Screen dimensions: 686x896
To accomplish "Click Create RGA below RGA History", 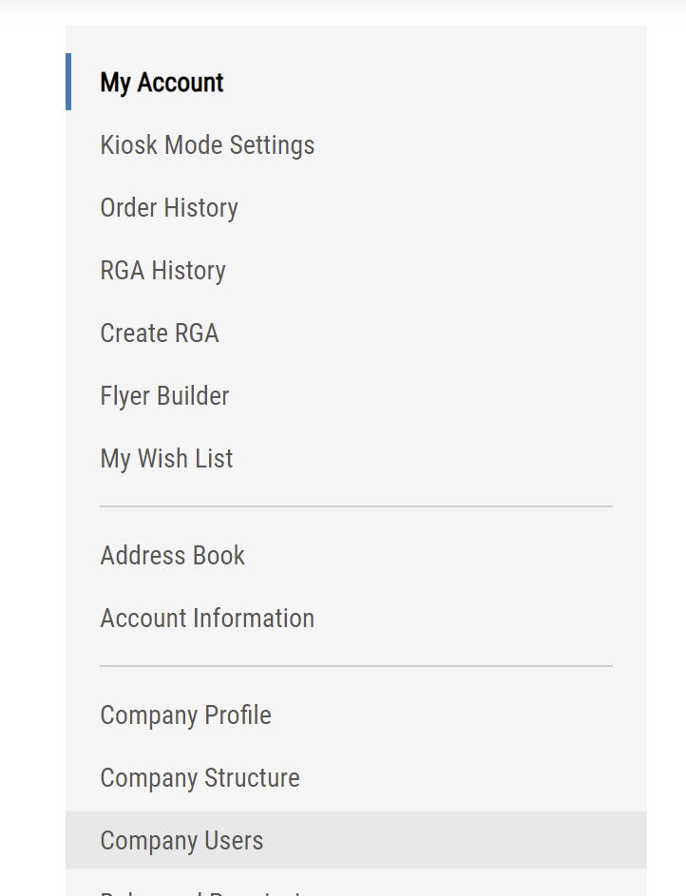I will (159, 334).
